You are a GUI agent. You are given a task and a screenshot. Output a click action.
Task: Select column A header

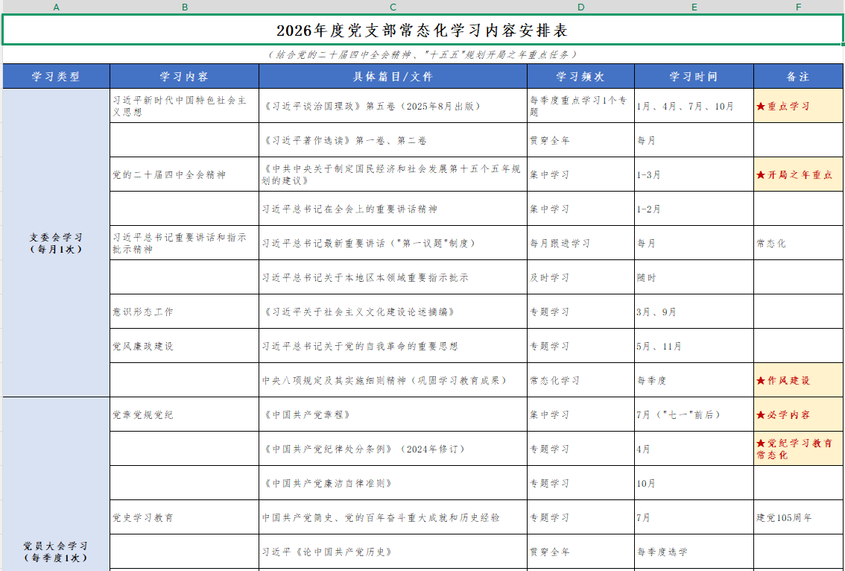coord(57,7)
